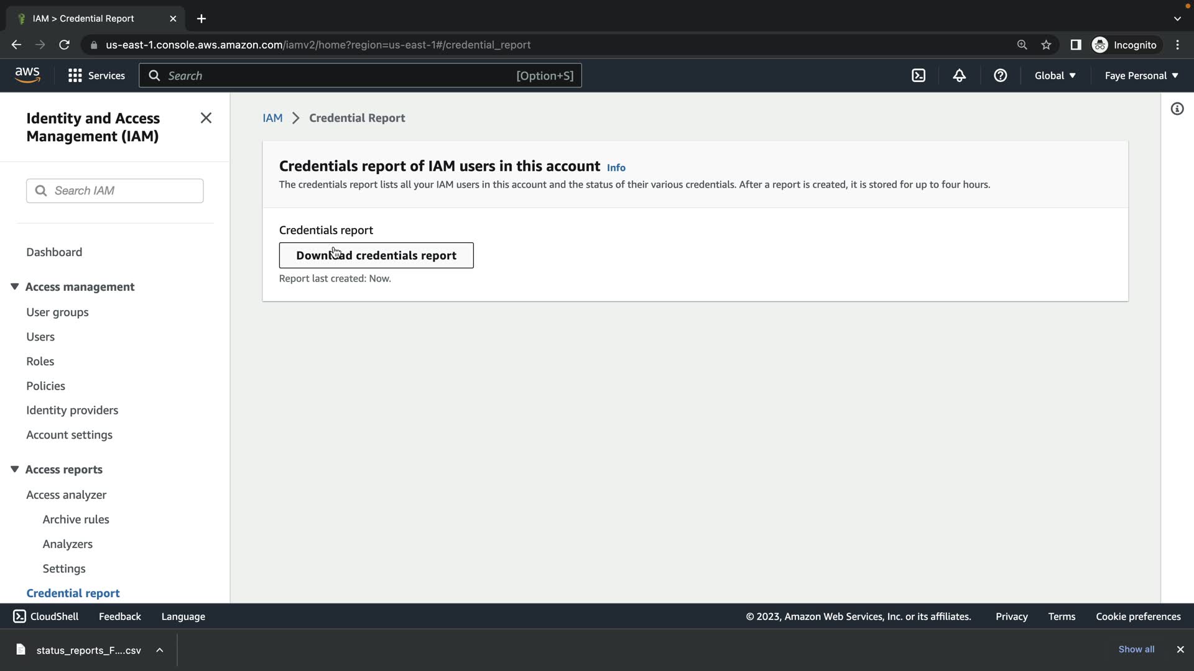Click the AWS logo home icon
This screenshot has width=1194, height=671.
tap(27, 75)
